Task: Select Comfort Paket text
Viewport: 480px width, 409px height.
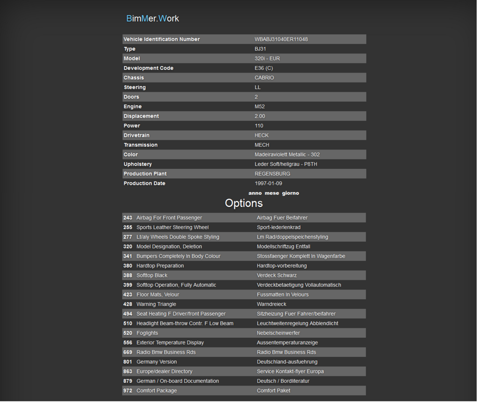Action: (273, 391)
